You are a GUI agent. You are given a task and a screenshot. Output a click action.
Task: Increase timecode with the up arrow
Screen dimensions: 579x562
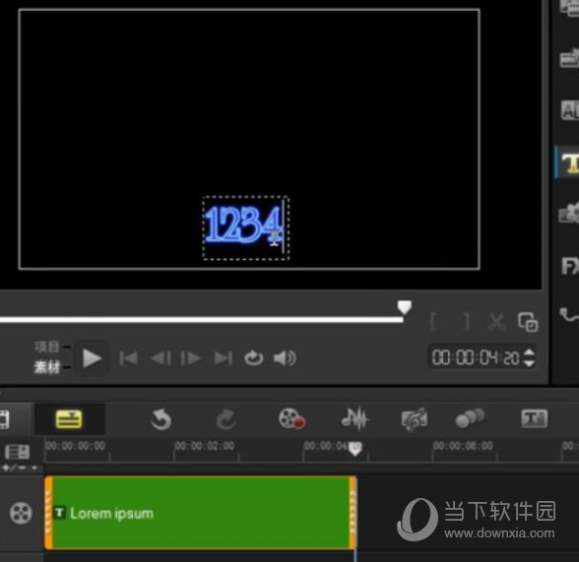pyautogui.click(x=530, y=352)
